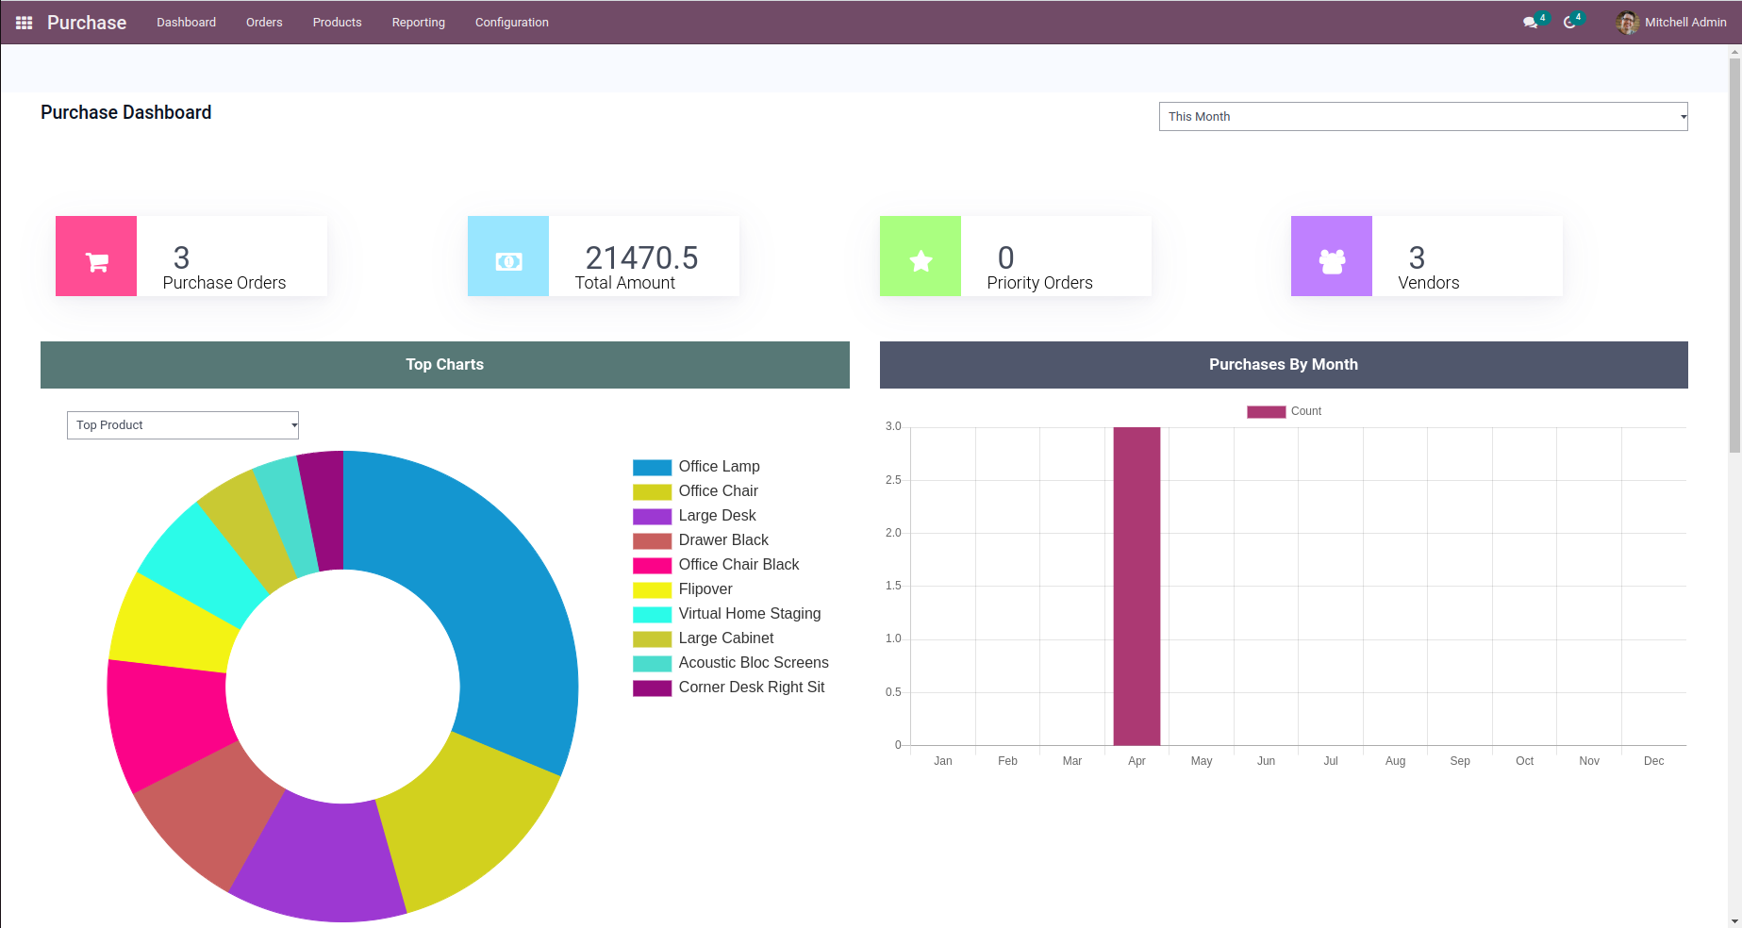This screenshot has width=1742, height=928.
Task: Open the Configuration menu
Action: 511,23
